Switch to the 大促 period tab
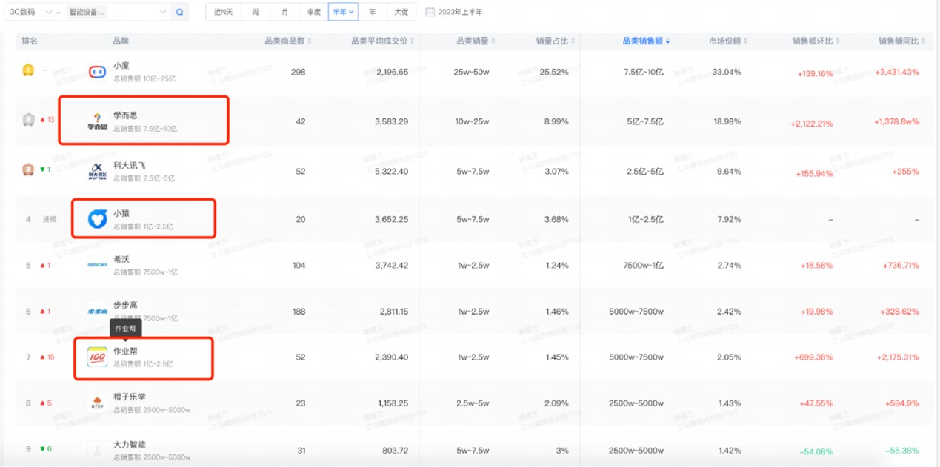Screen dimensions: 940x467 click(401, 12)
